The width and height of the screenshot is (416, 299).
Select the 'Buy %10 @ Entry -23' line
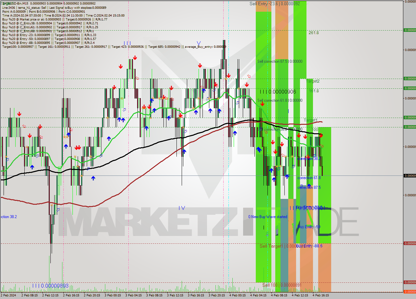pyautogui.click(x=49, y=35)
